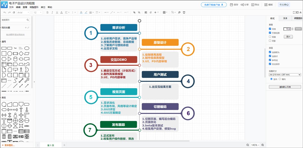The width and height of the screenshot is (303, 148).
Task: Click the insert link icon
Action: (x=151, y=13)
